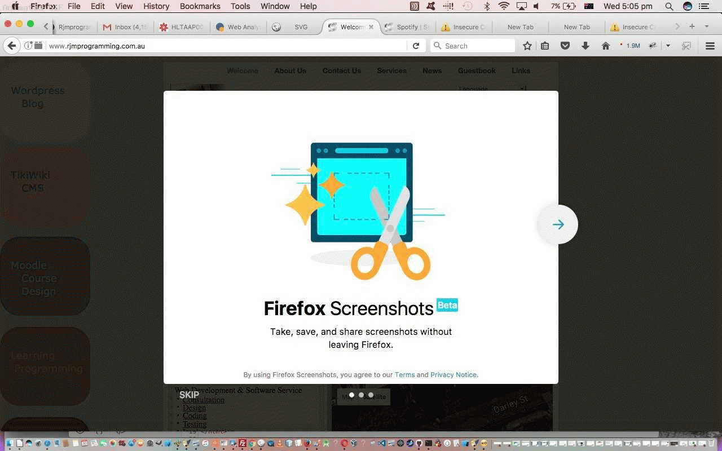The image size is (722, 451).
Task: Open a new tab with plus button
Action: click(x=692, y=26)
